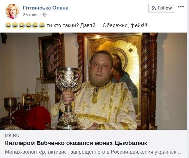The image size is (189, 158).
Task: Open the 25 mins timestamp link
Action: pyautogui.click(x=31, y=15)
